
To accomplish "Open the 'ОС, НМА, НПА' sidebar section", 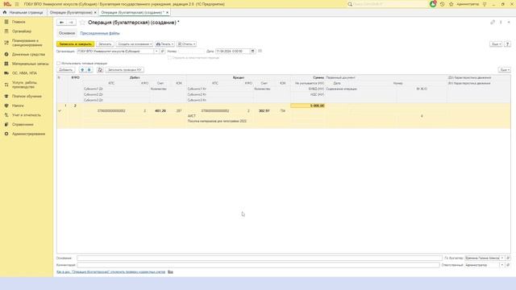I will pyautogui.click(x=24, y=73).
